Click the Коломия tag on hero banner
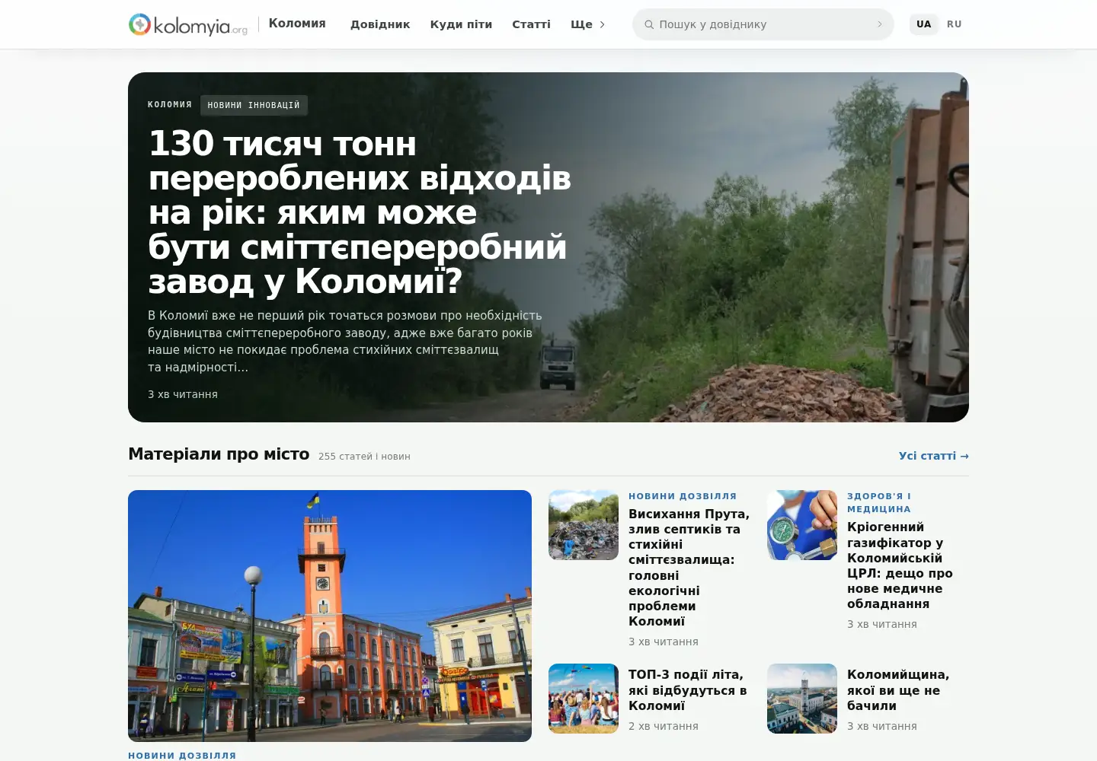This screenshot has width=1097, height=761. click(x=170, y=105)
